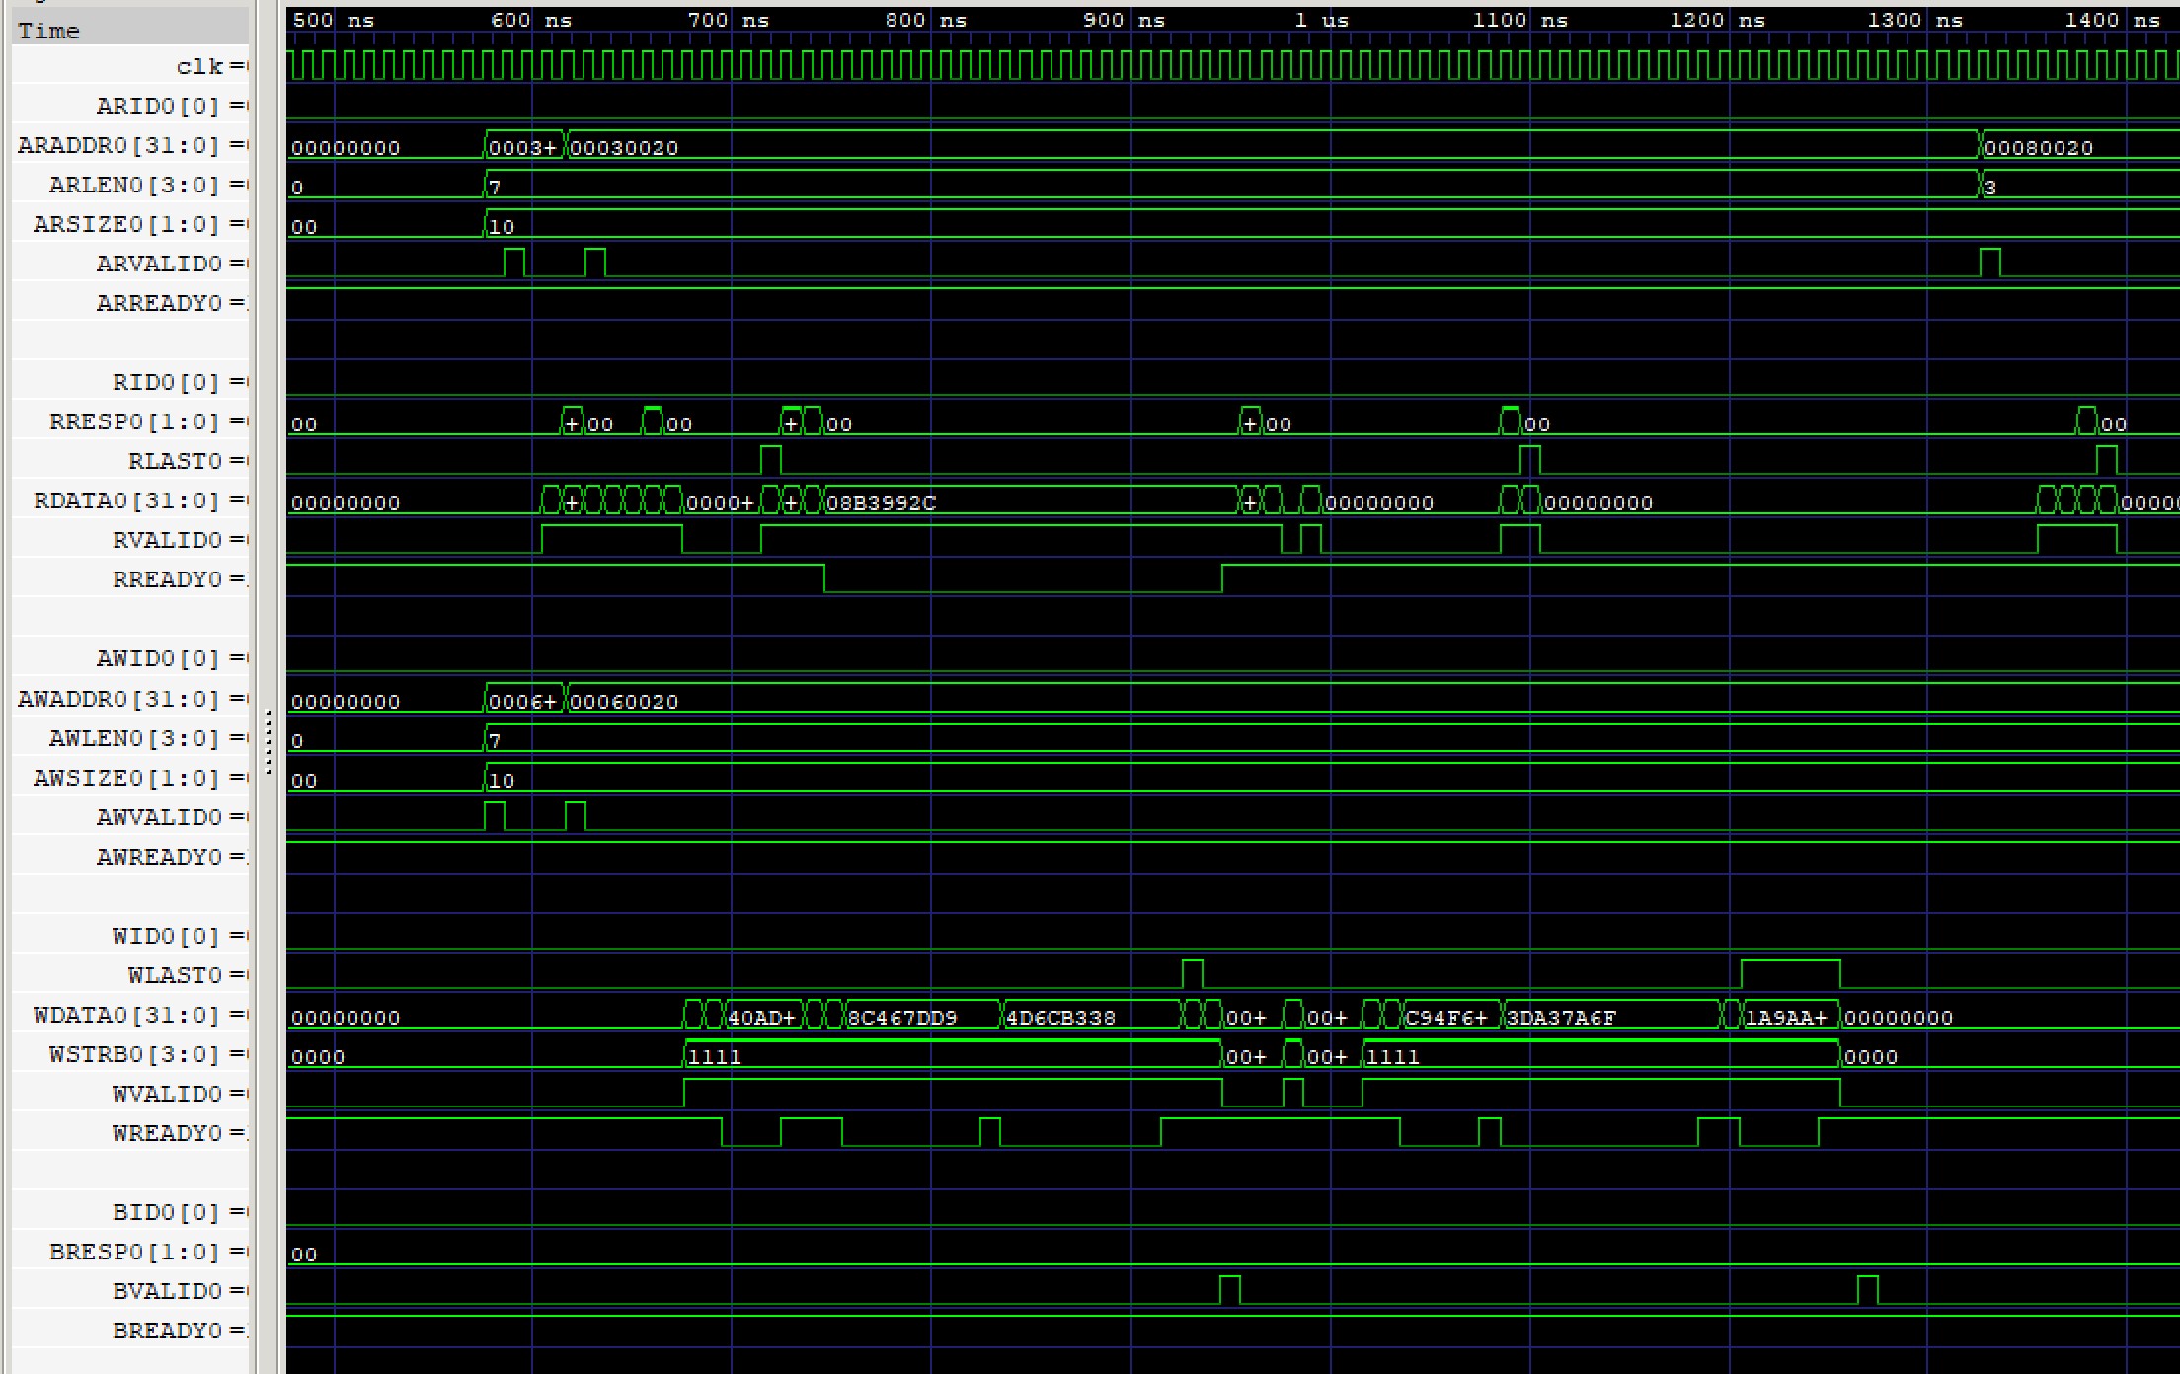Select the ARVALID0 signal name

tap(159, 264)
